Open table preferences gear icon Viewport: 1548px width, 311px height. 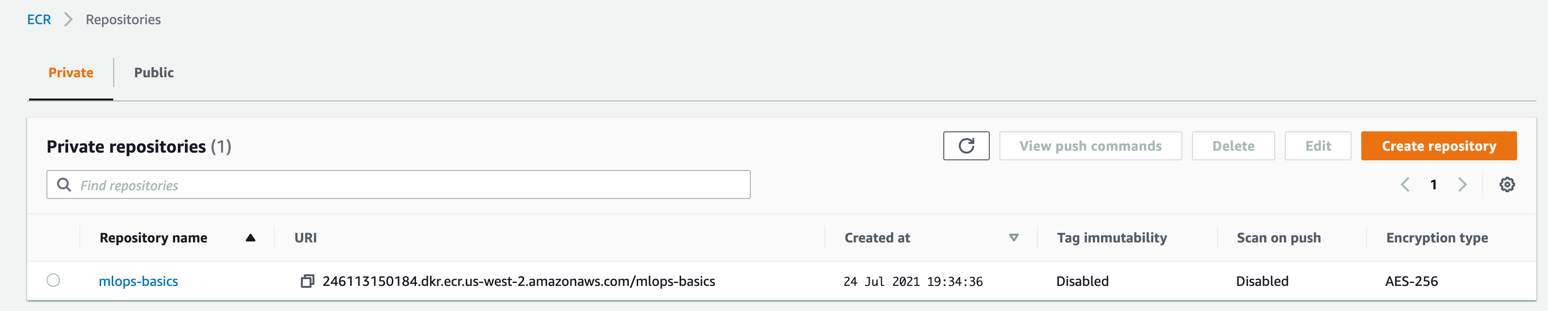(x=1506, y=184)
